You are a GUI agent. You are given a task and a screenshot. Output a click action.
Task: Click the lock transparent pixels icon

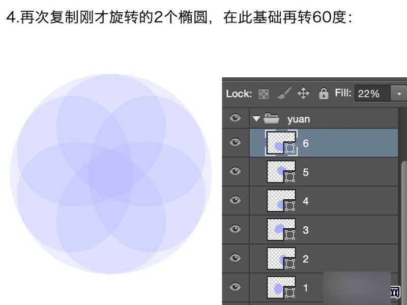[264, 94]
